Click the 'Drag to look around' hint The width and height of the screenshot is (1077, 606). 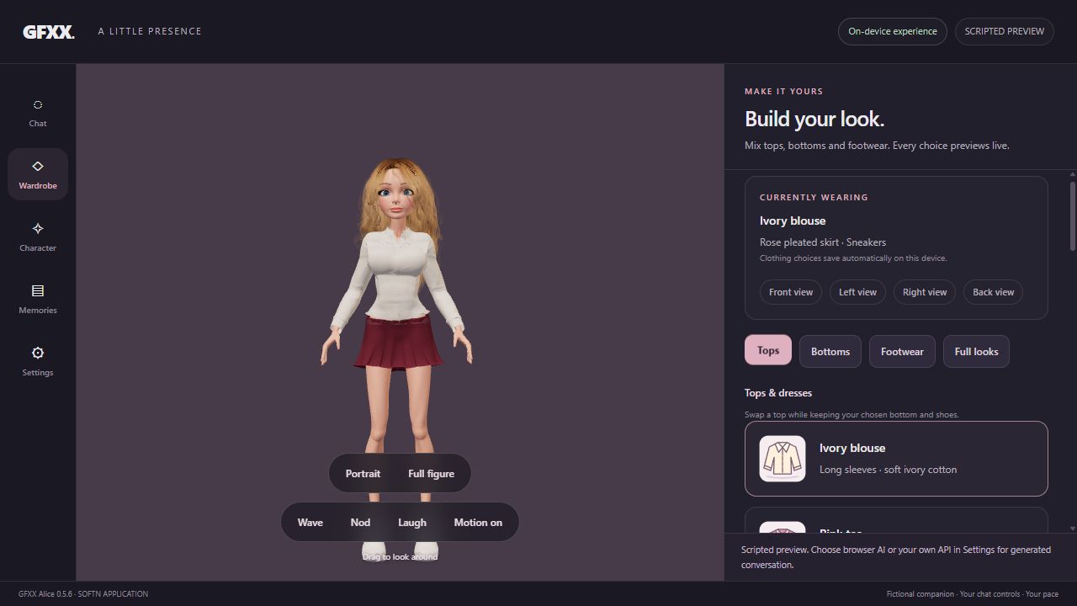click(x=400, y=556)
